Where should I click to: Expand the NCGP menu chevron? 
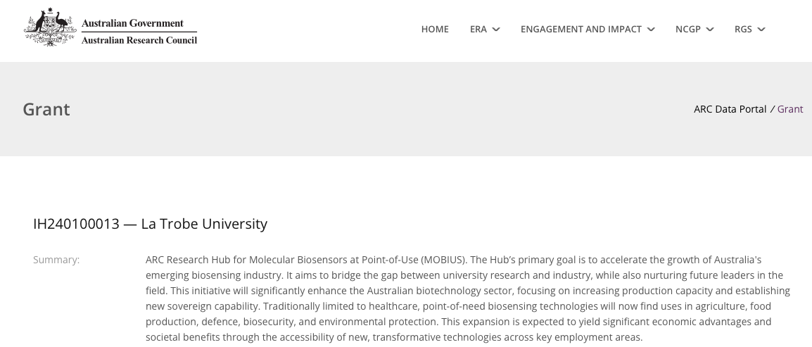pyautogui.click(x=710, y=30)
